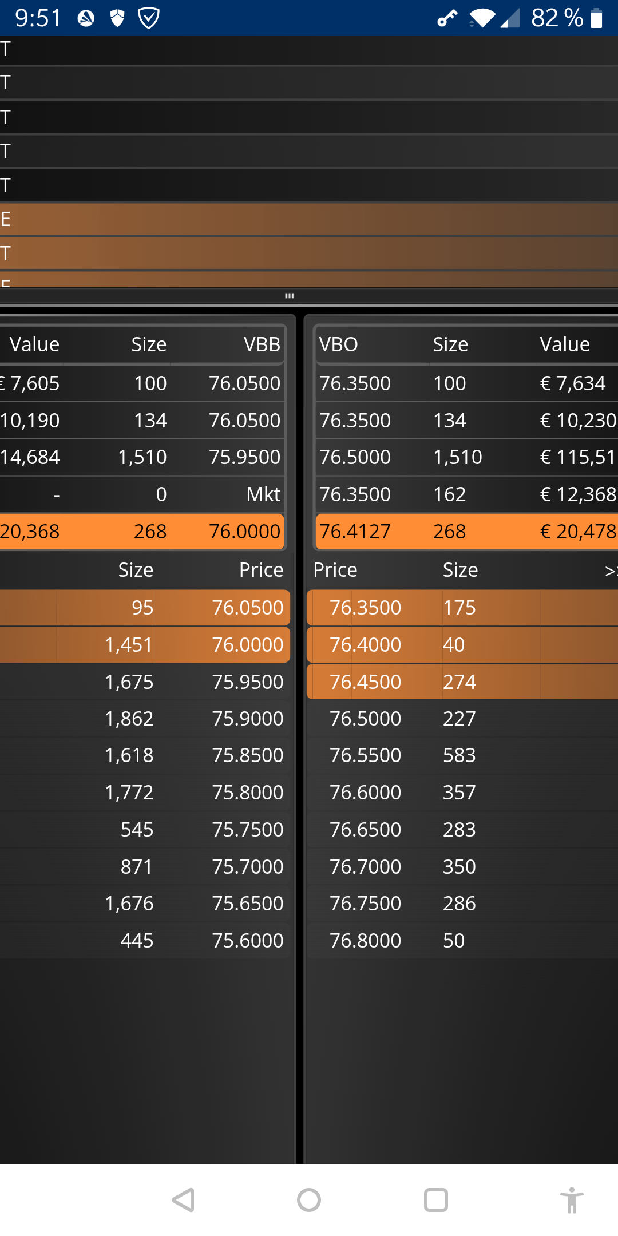Select ask level 76.7500
Viewport: 618px width, 1236px height.
click(x=462, y=904)
